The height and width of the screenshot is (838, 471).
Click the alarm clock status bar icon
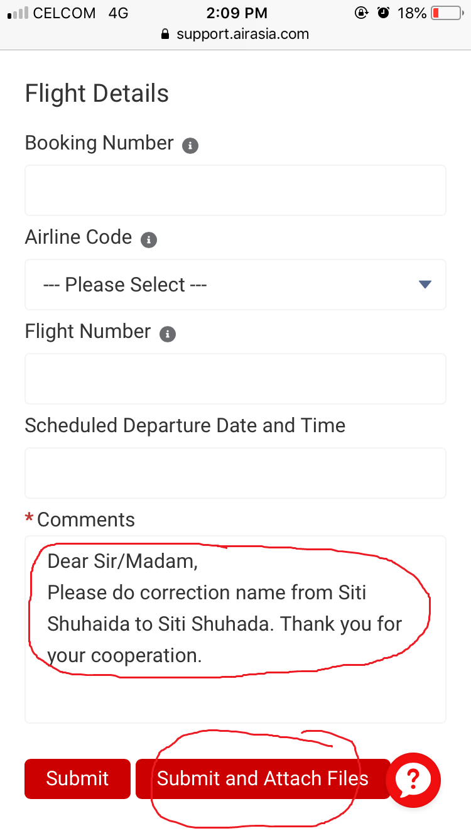pos(384,13)
